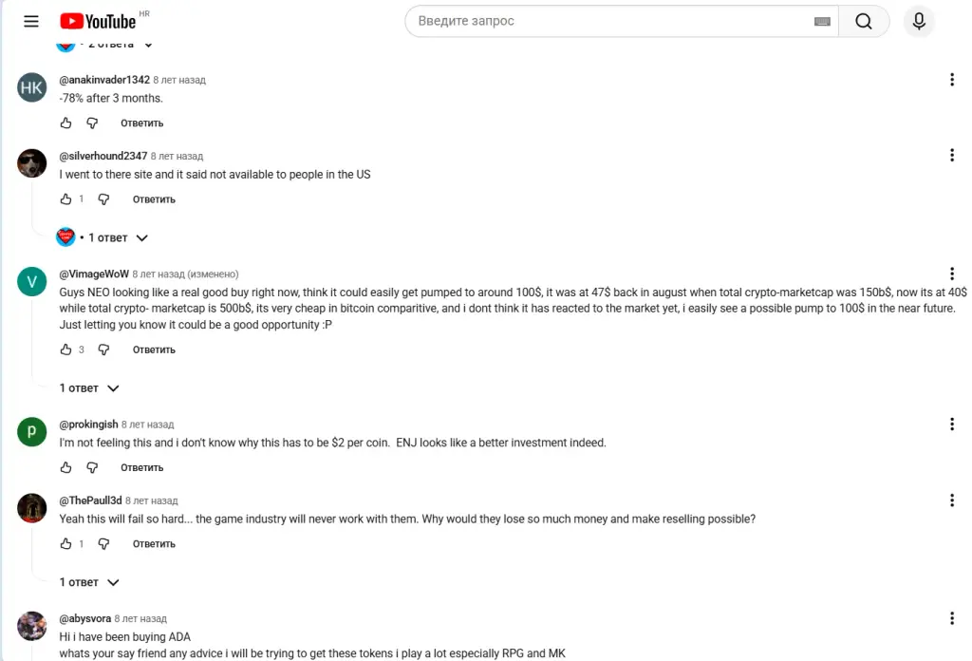Show the reply under @ThePaull3d comment
This screenshot has width=972, height=661.
point(89,582)
